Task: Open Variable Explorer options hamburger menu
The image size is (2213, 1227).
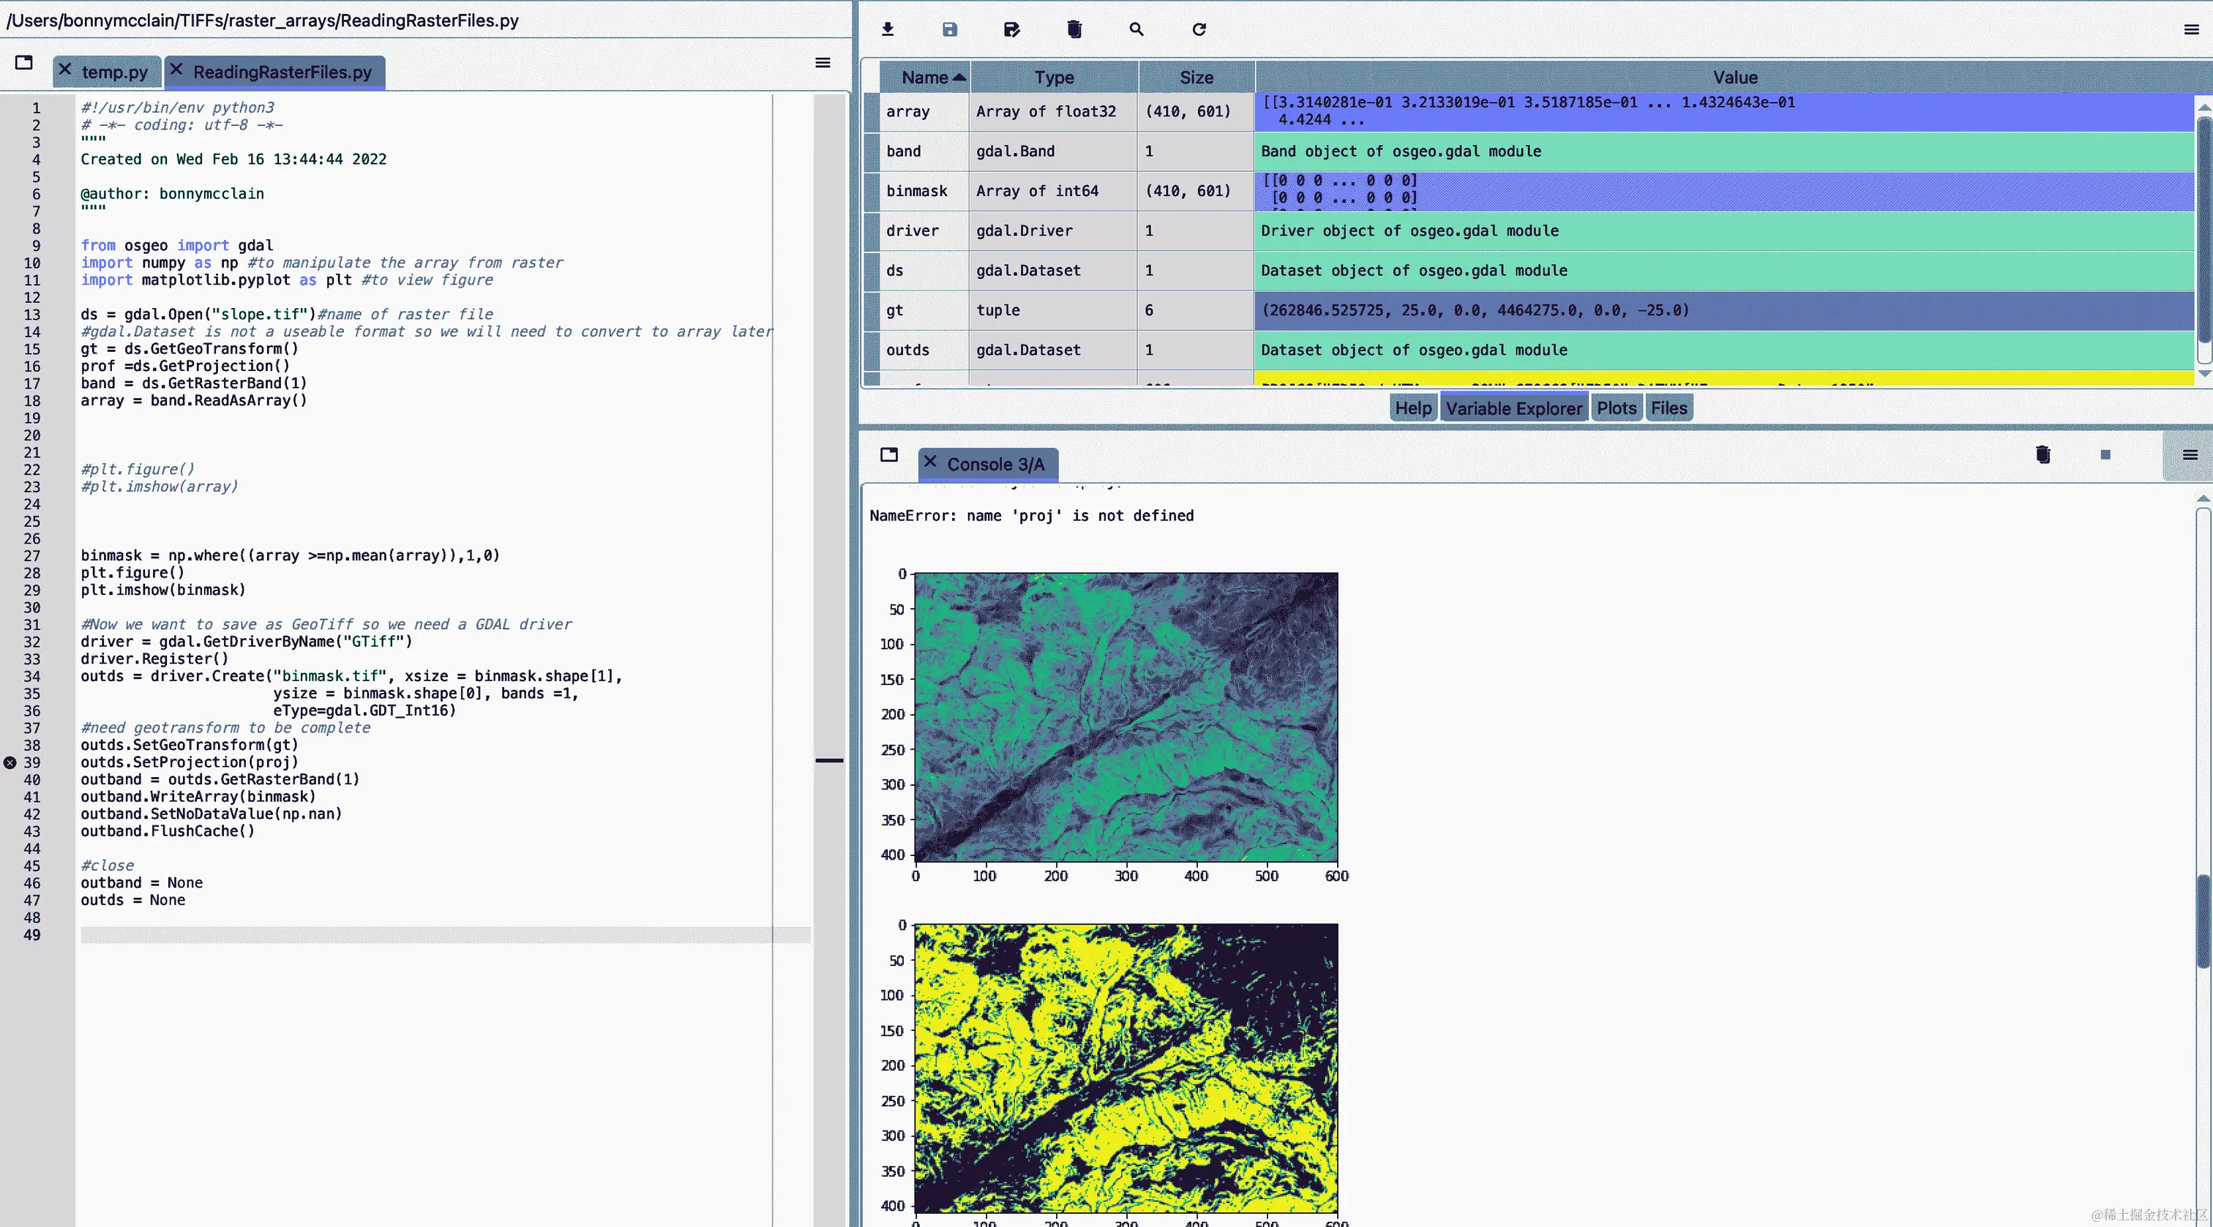Action: click(2190, 29)
